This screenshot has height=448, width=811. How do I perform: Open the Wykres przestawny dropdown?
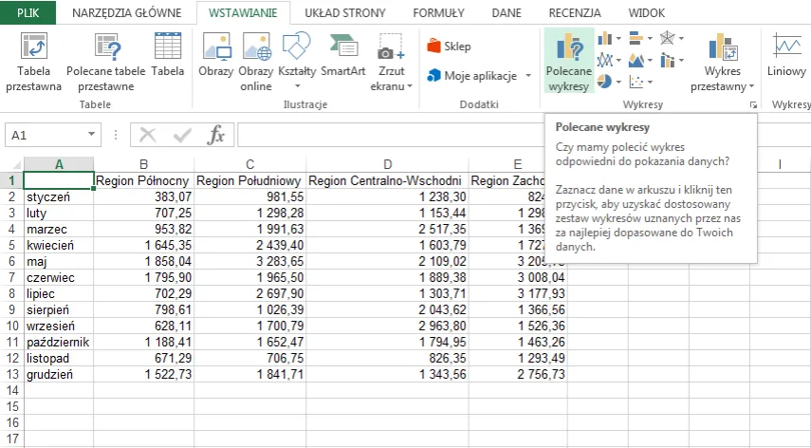pyautogui.click(x=728, y=87)
